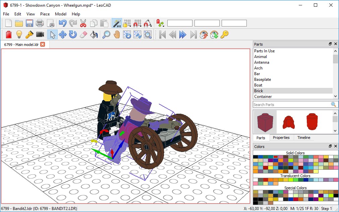The height and width of the screenshot is (212, 339).
Task: Select the red round brick thumbnail
Action: (312, 121)
